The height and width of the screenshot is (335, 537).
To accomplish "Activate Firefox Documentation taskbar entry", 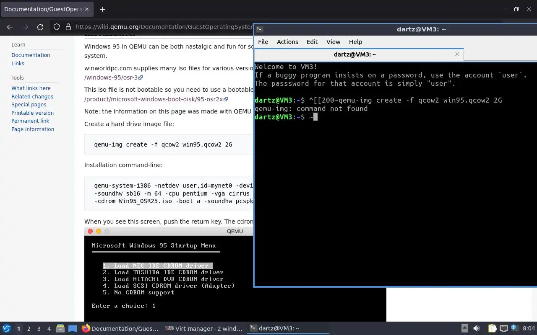I will pos(121,328).
